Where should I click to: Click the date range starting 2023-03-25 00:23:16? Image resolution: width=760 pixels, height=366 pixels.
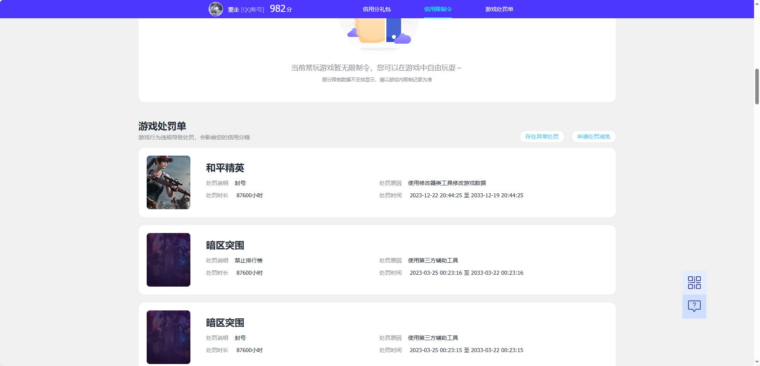(466, 273)
